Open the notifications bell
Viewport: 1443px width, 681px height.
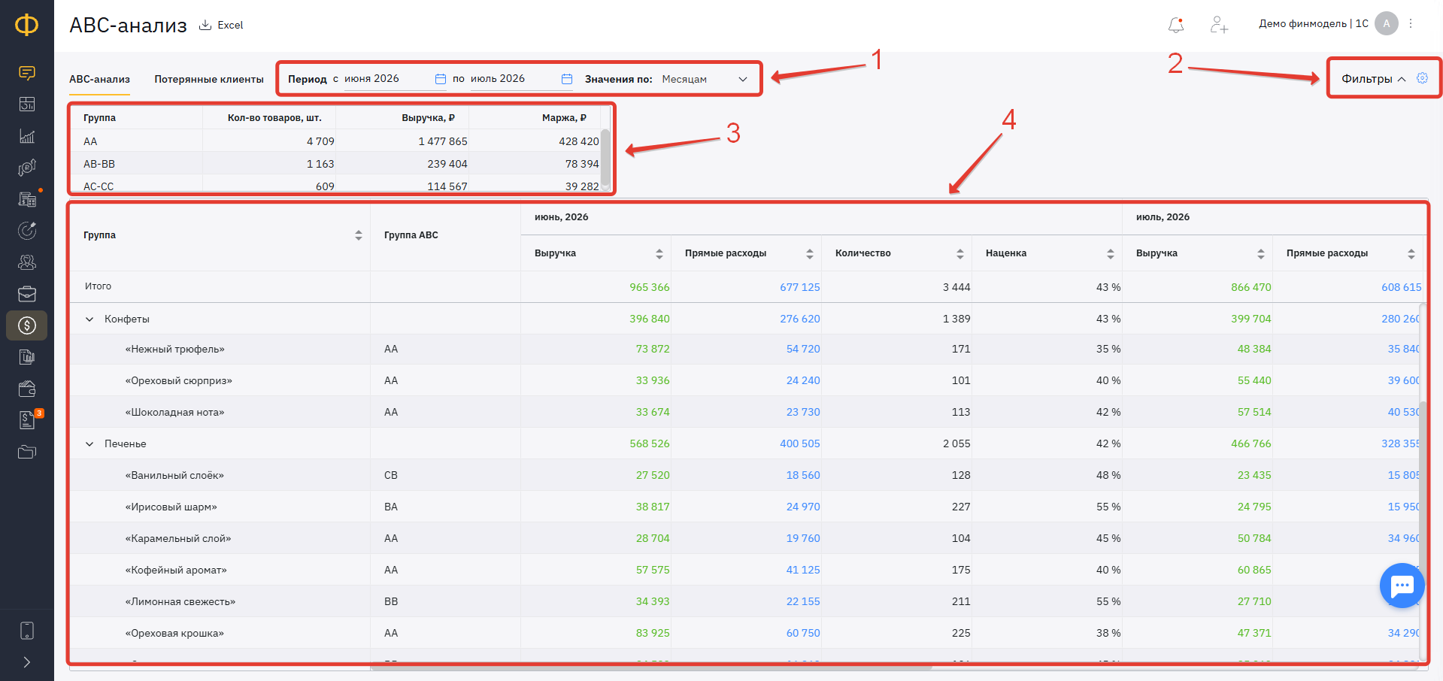[1176, 25]
